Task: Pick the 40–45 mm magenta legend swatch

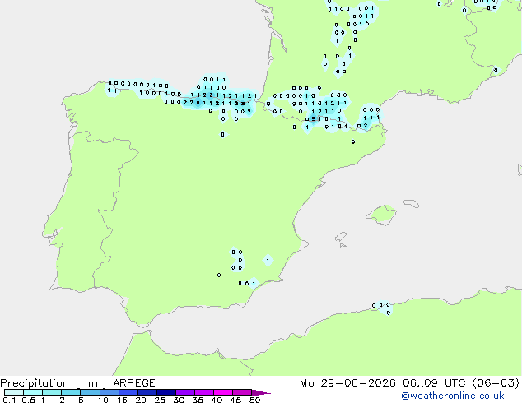Action: [x=223, y=392]
